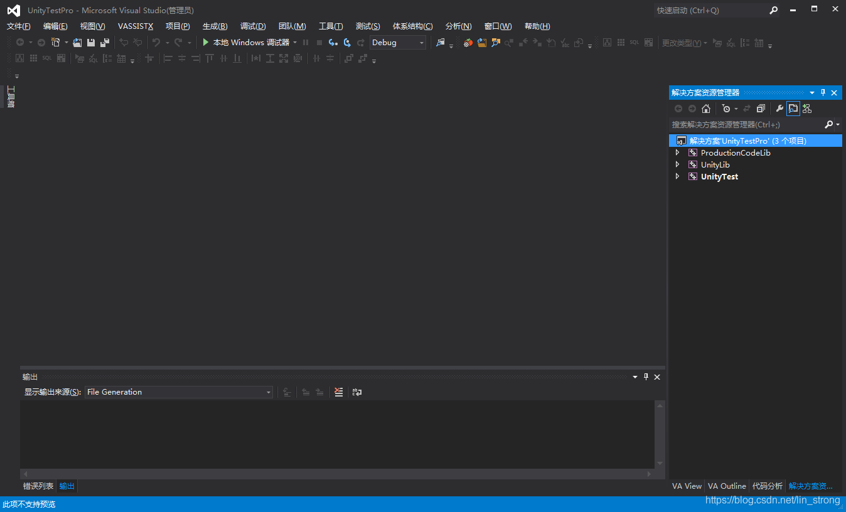Switch to the 代码分析 tab
This screenshot has width=846, height=512.
point(768,486)
